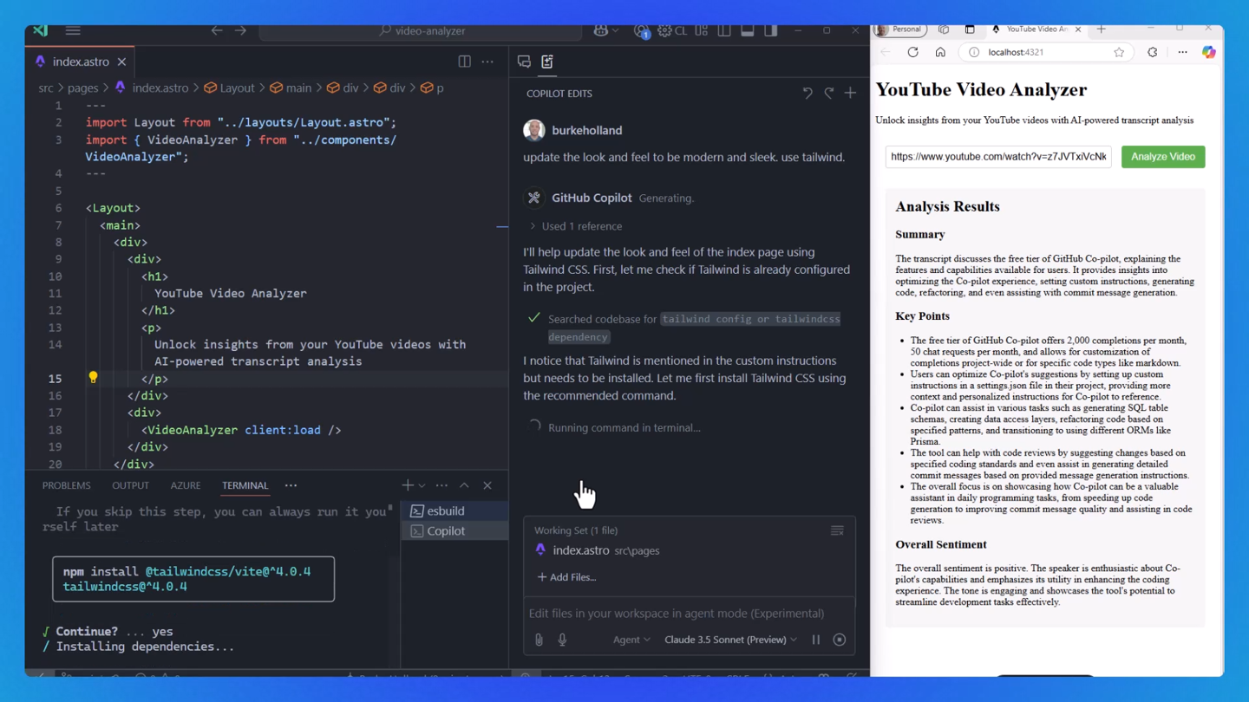Click the Customize Layout icon
Screen dimensions: 1249x702
coord(702,30)
